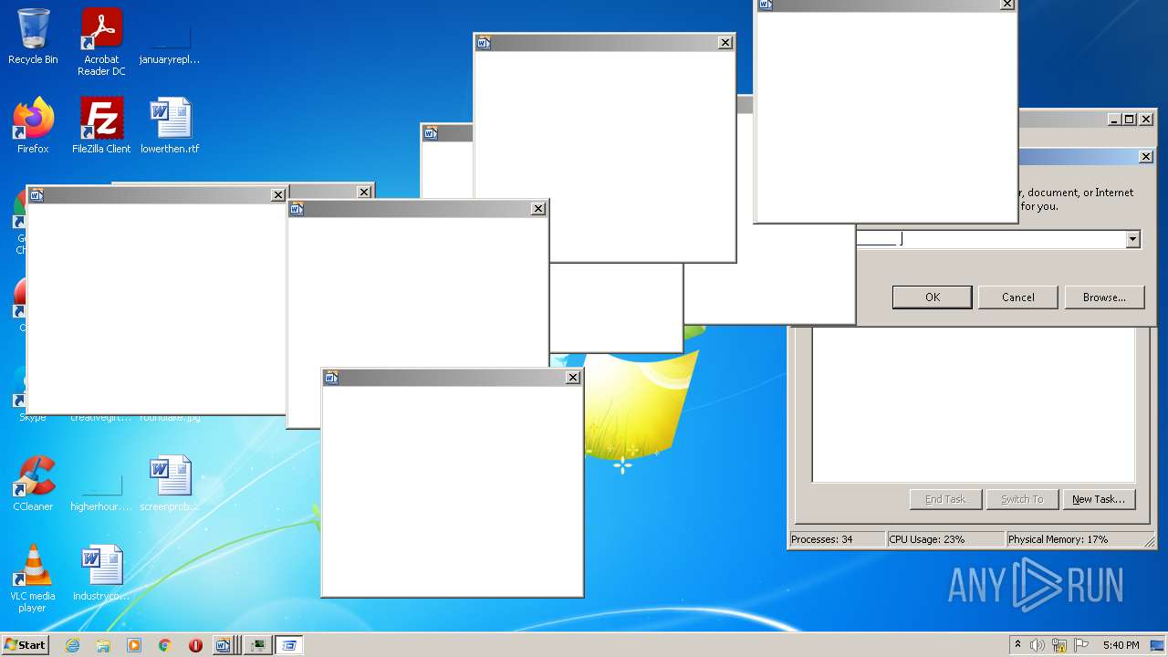Expand the Run dialog Open dropdown arrow
Image resolution: width=1168 pixels, height=657 pixels.
pyautogui.click(x=1132, y=239)
